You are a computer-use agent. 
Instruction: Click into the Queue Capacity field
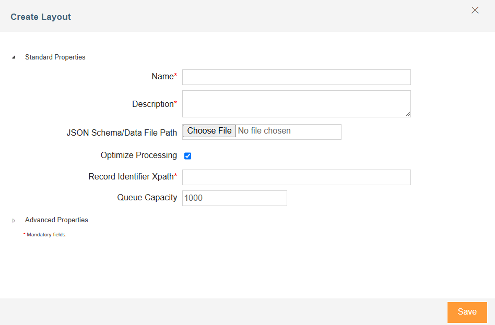point(234,198)
